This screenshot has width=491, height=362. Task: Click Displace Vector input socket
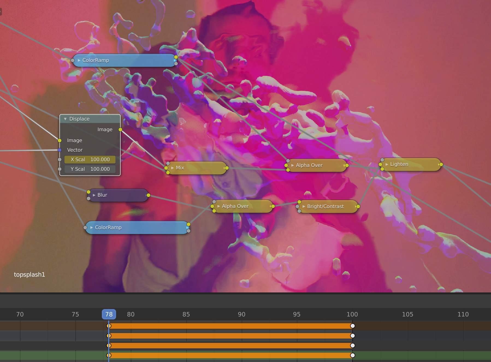tap(60, 150)
